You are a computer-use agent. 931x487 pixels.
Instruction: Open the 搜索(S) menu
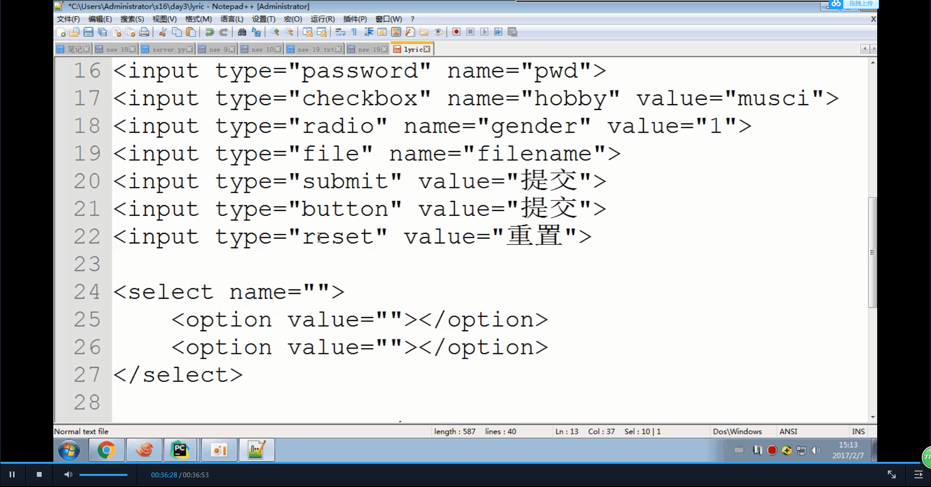(x=132, y=19)
